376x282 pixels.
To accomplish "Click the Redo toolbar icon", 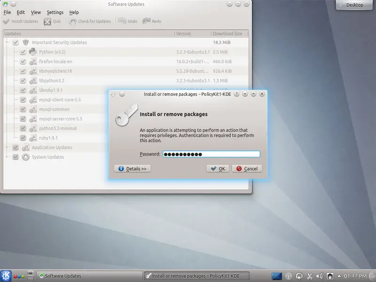I will coord(152,21).
